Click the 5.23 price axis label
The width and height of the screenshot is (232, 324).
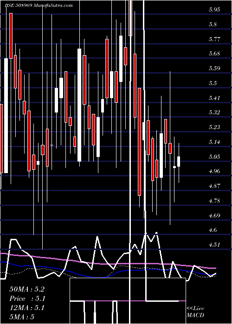214,127
